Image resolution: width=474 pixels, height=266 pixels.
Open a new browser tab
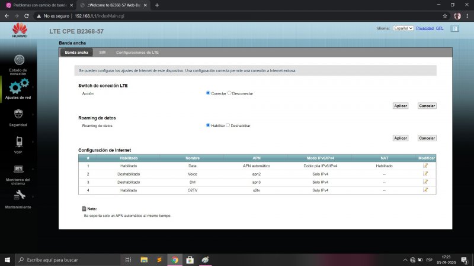pos(157,5)
